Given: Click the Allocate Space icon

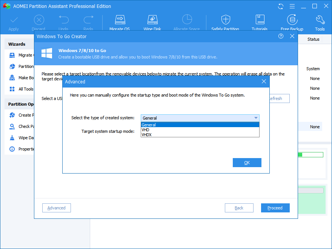Looking at the screenshot, I should click(187, 20).
